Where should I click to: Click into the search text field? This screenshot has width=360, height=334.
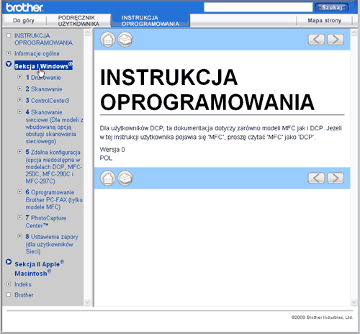point(258,7)
